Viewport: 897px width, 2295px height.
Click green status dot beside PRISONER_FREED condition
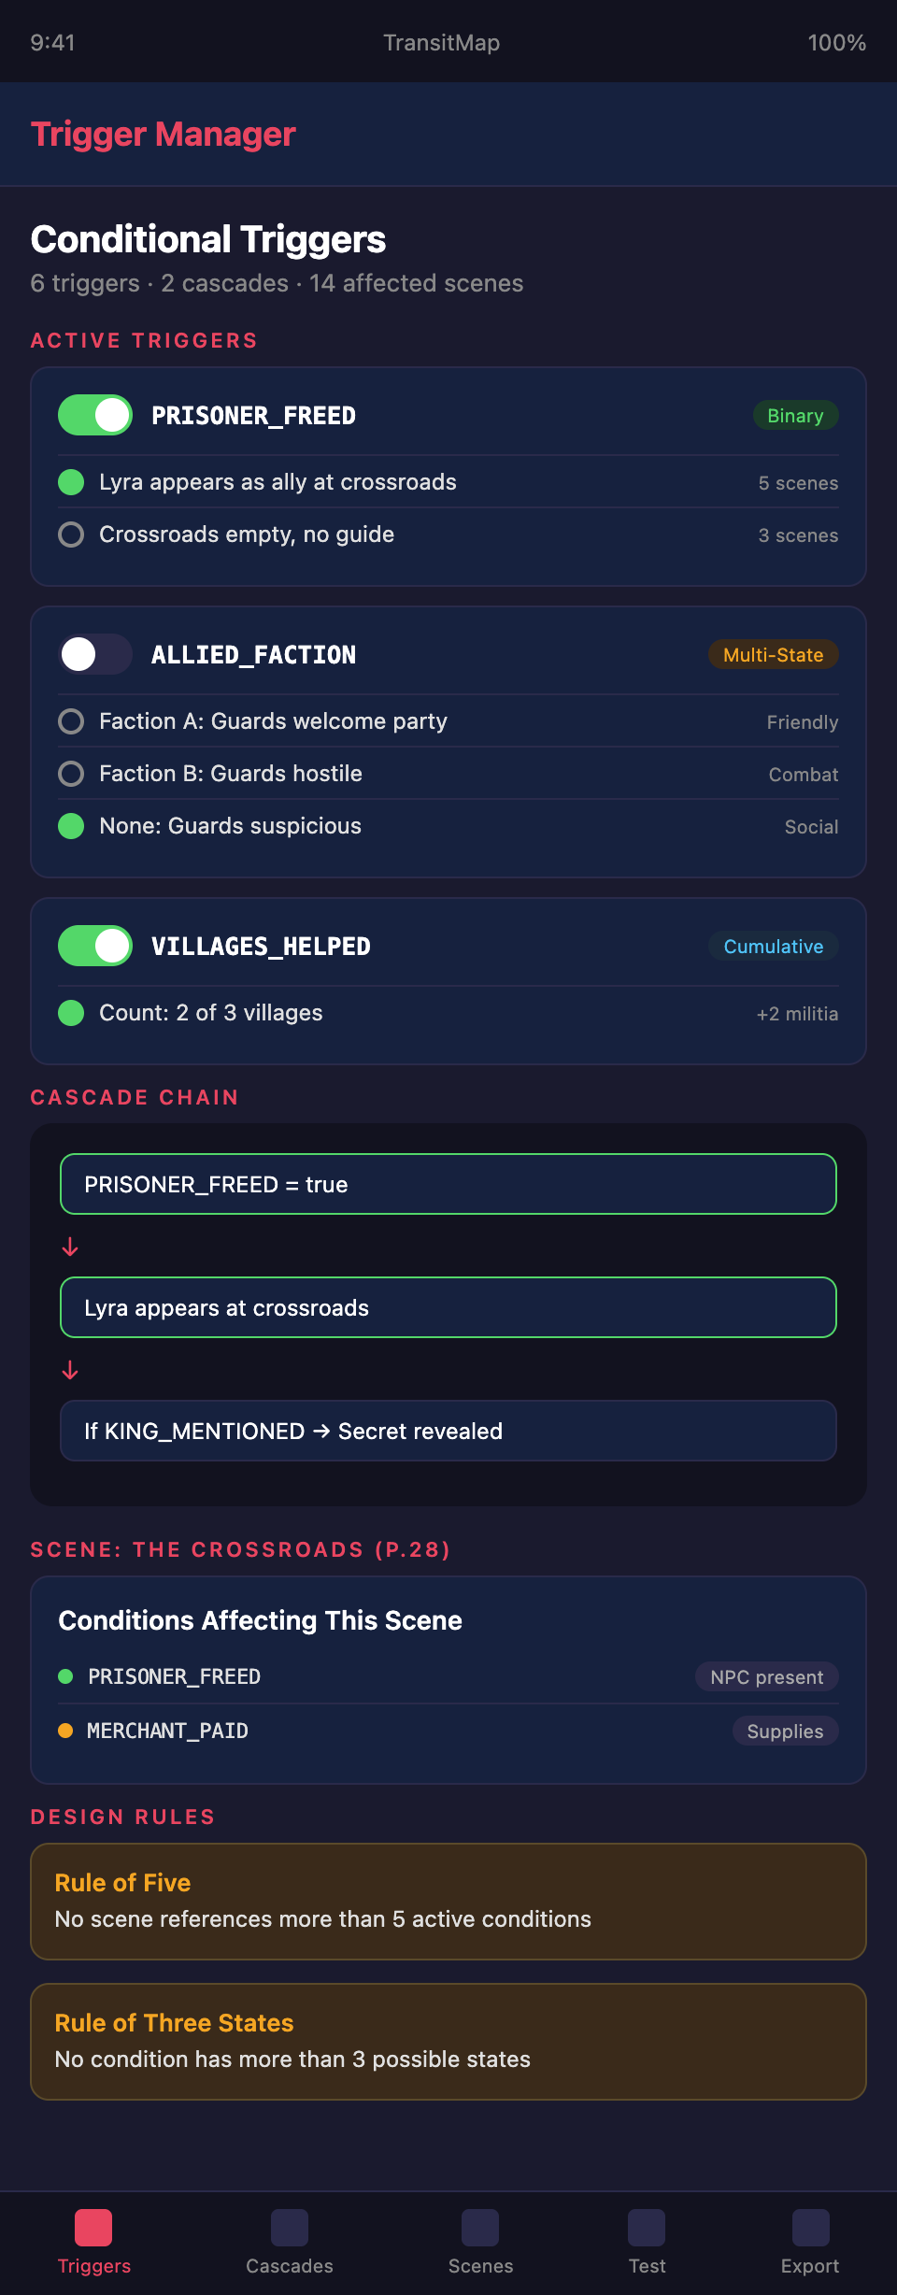click(x=65, y=1676)
